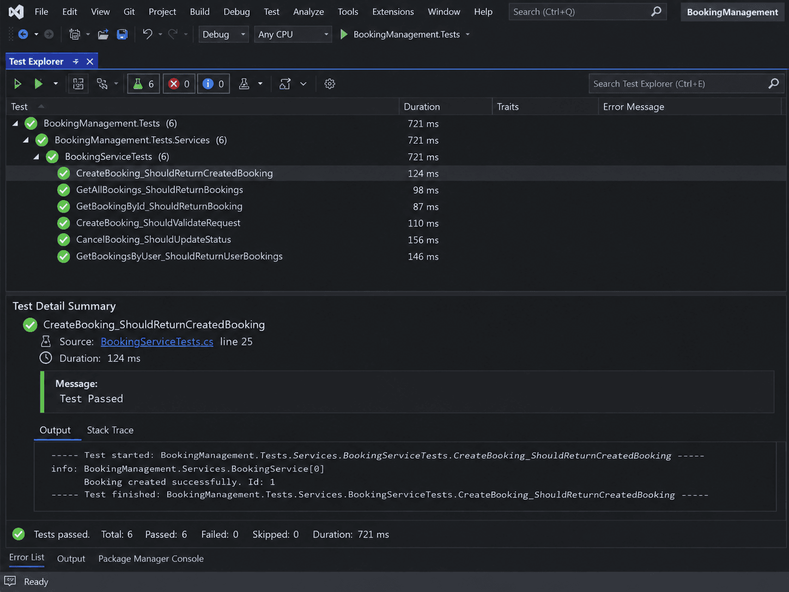Start BookingManagement.Tests with green play icon
The height and width of the screenshot is (592, 789).
[x=344, y=34]
